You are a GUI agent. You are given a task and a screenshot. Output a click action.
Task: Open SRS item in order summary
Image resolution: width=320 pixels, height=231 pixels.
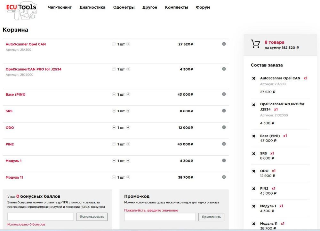pos(263,153)
